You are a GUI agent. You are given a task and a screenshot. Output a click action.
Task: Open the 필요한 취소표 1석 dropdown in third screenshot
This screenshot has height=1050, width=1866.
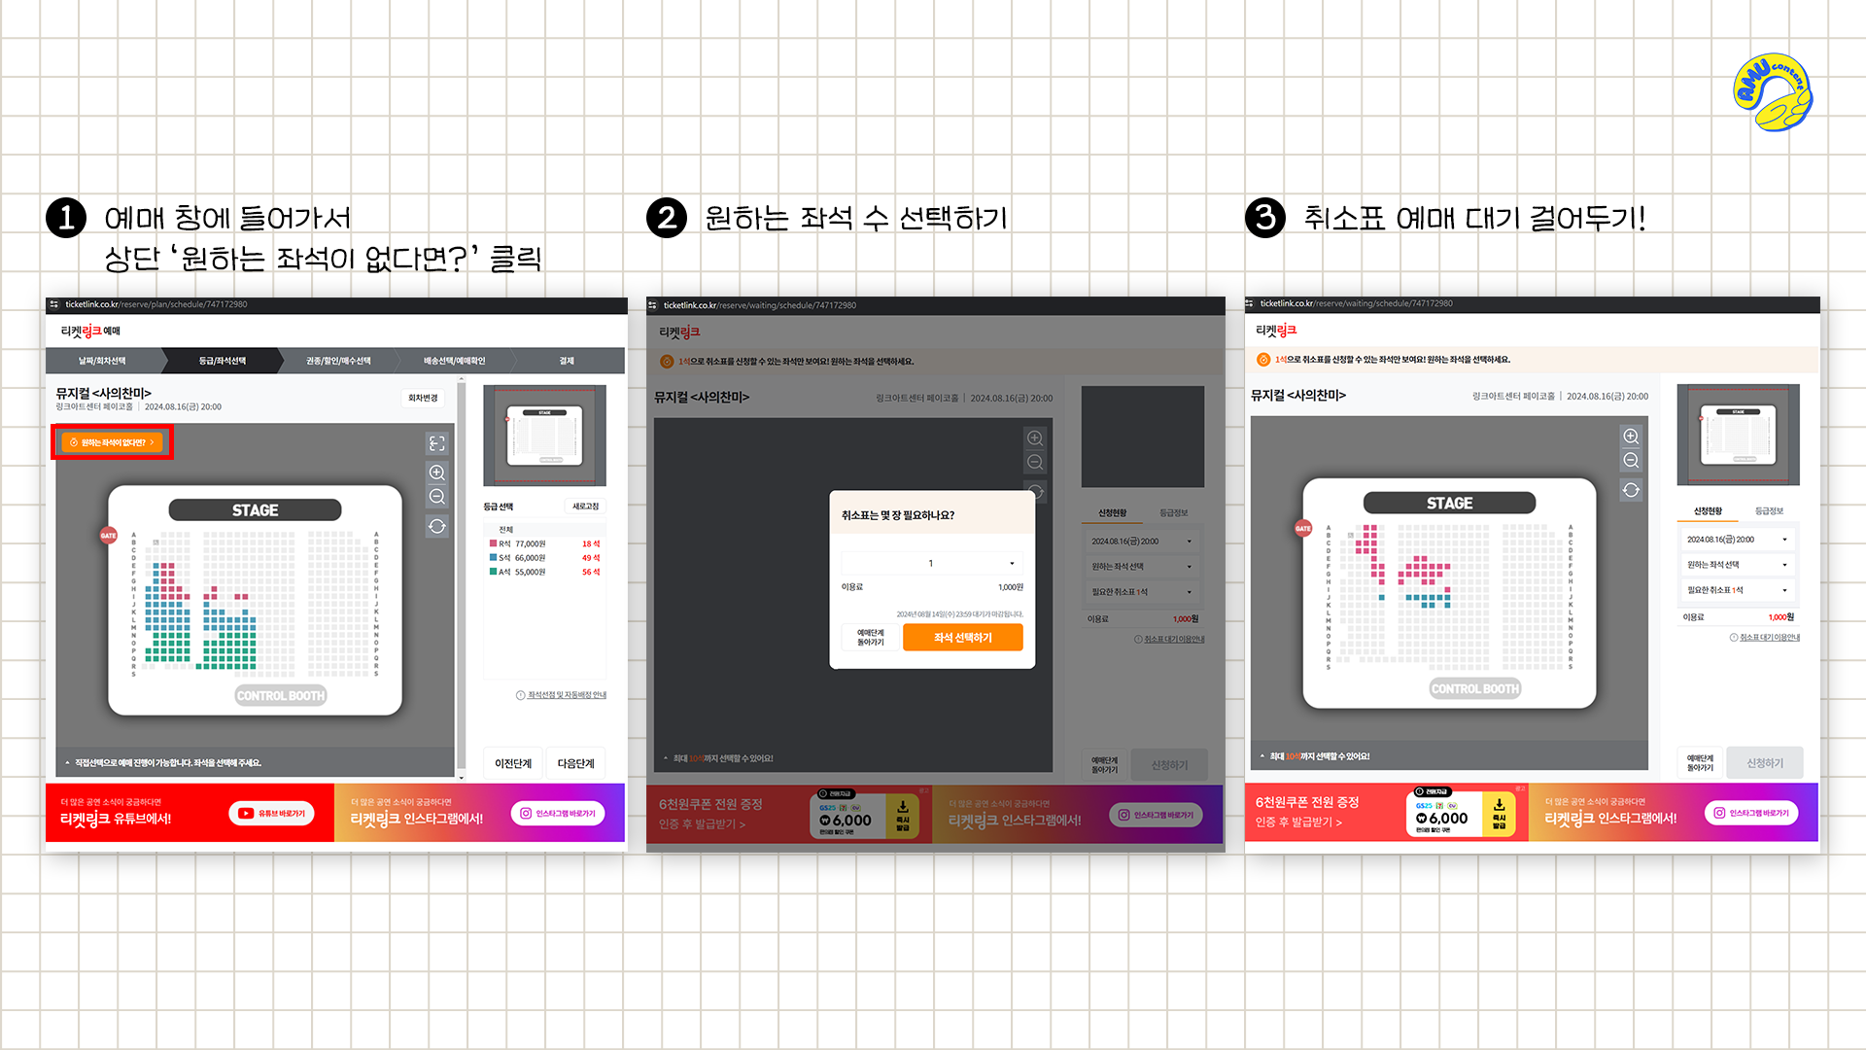[1737, 590]
